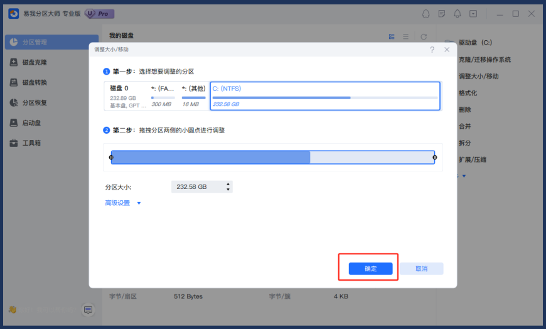
Task: Open dialog help question mark icon
Action: (x=432, y=49)
